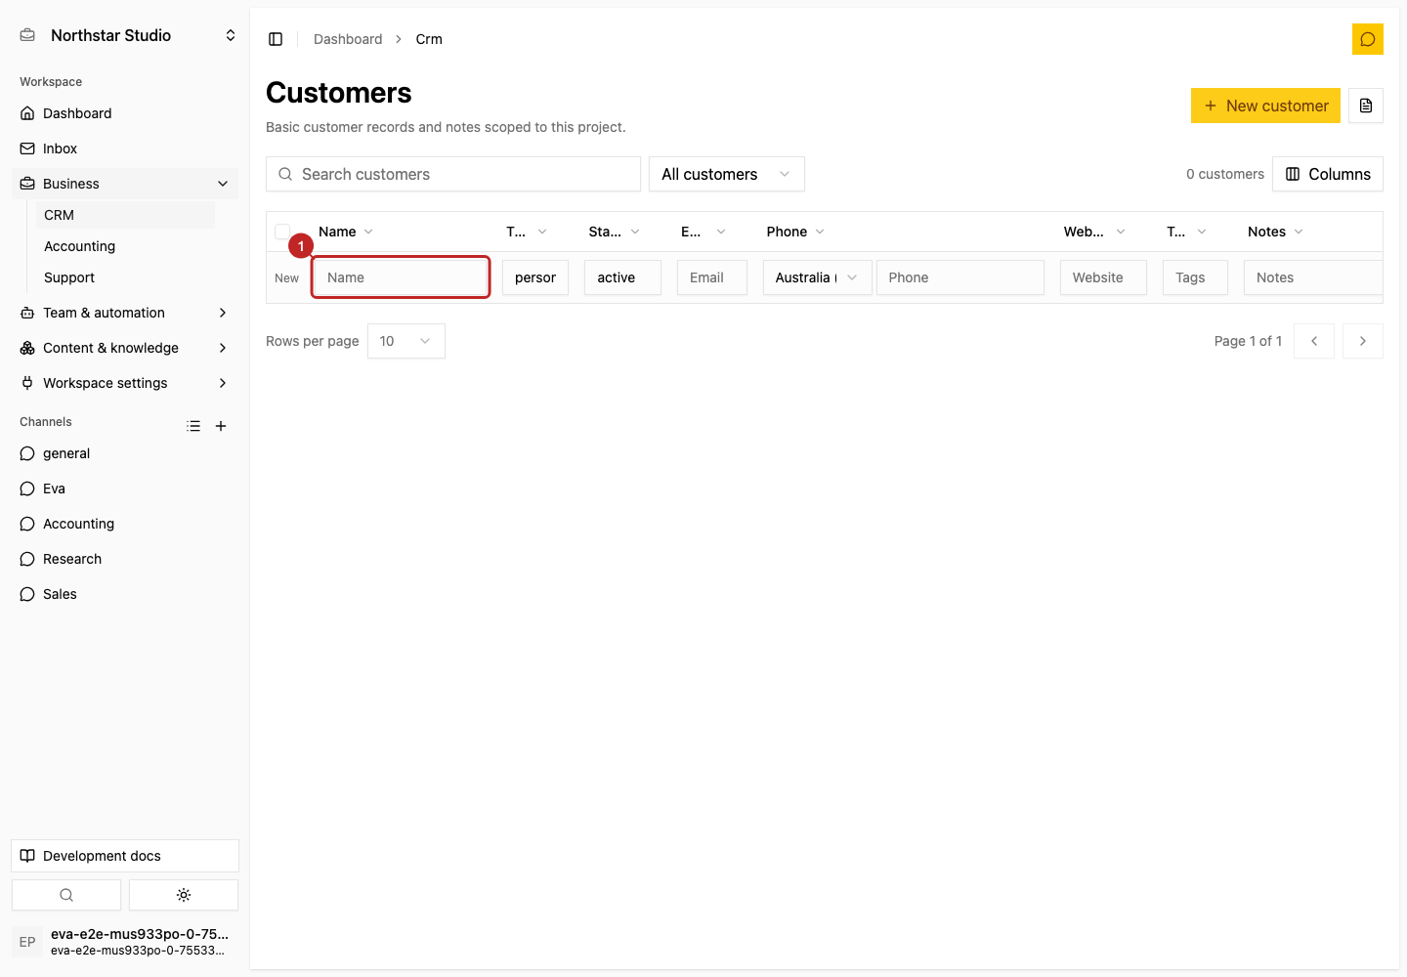Open the EP user account menu

pyautogui.click(x=125, y=942)
